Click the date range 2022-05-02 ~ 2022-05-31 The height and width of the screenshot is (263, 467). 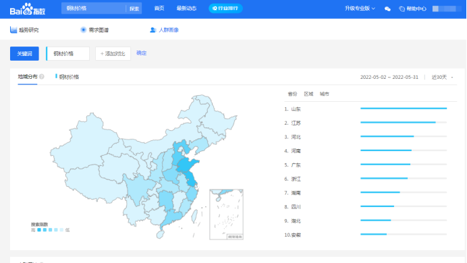389,77
